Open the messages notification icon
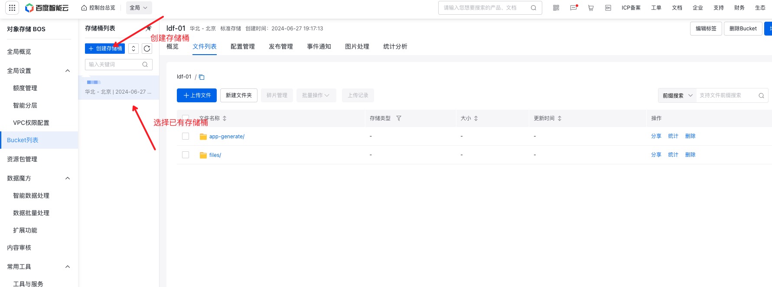772x287 pixels. 573,8
